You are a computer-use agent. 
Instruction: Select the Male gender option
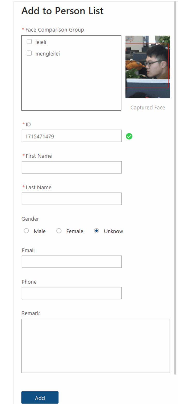coord(26,231)
